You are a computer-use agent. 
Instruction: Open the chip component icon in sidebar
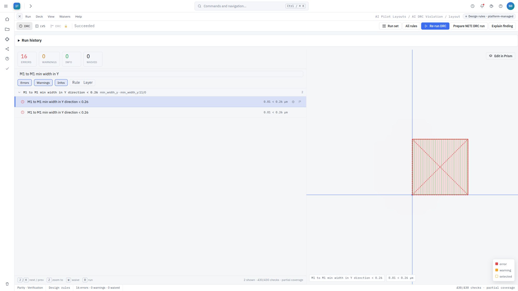click(7, 39)
